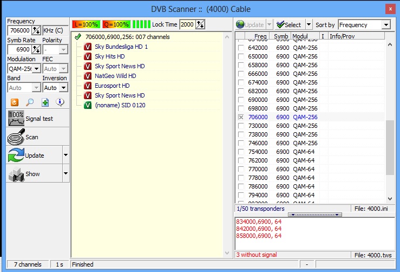Click the I column header
Screen dimensions: 400x272
tap(324, 36)
